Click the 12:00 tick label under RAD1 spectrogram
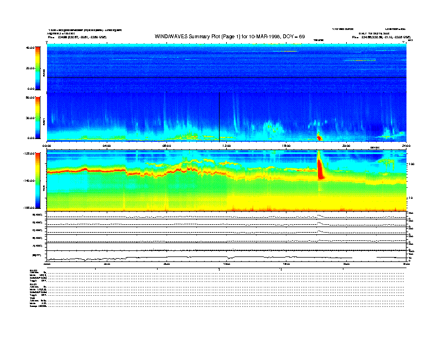This screenshot has width=438, height=339. tap(227, 146)
